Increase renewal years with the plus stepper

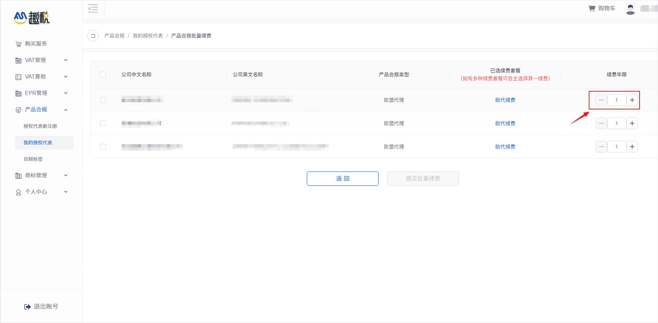[632, 100]
